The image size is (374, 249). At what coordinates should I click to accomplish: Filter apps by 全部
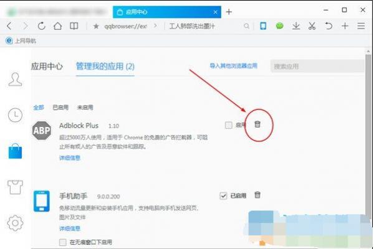[39, 108]
